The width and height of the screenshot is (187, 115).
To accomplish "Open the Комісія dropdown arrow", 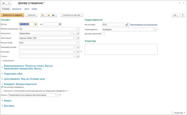I will pyautogui.click(x=57, y=95).
